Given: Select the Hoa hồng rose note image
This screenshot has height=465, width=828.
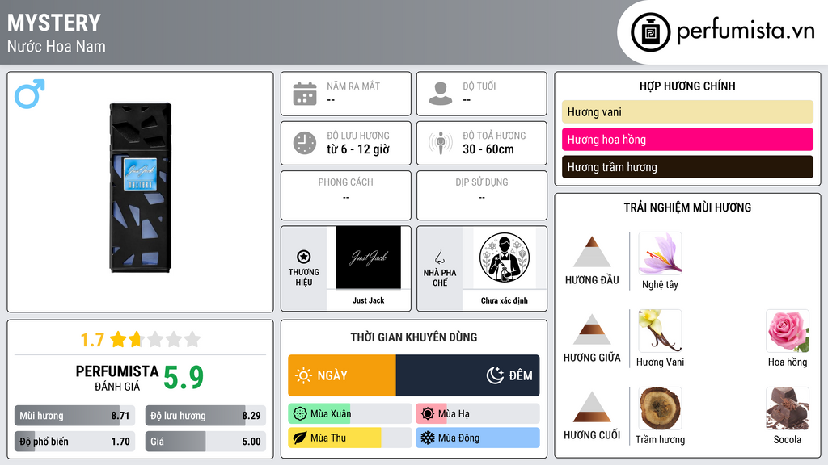Looking at the screenshot, I should [x=788, y=331].
